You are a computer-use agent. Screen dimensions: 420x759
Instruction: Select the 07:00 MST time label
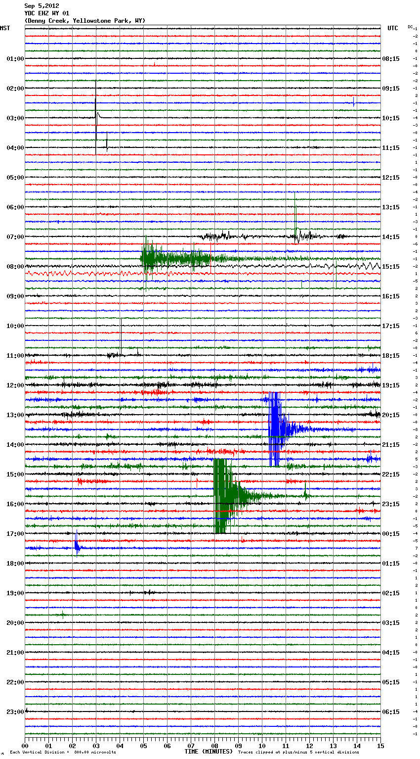coord(15,237)
